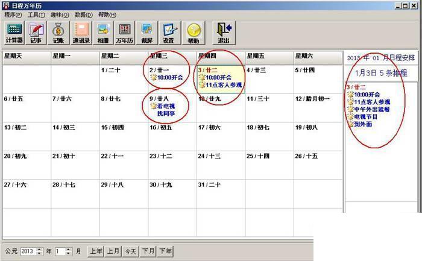The image size is (422, 261).
Task: Select the 10:00开会 event on January 2
Action: [170, 78]
